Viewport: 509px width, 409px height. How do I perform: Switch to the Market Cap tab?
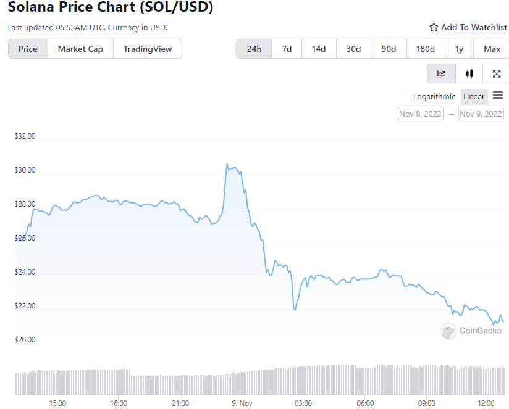[80, 49]
